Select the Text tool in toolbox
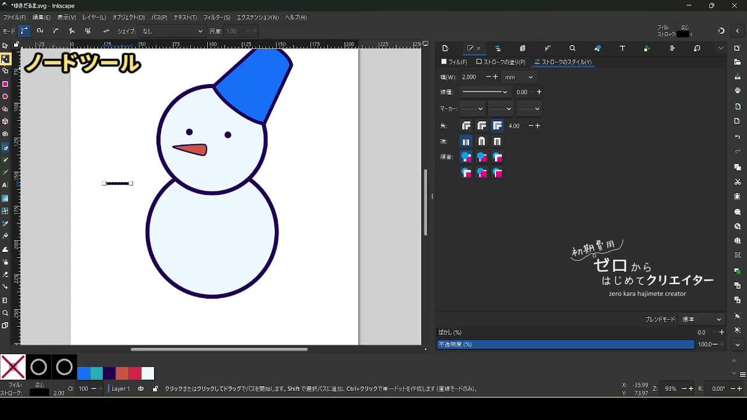This screenshot has width=747, height=420. [x=5, y=185]
